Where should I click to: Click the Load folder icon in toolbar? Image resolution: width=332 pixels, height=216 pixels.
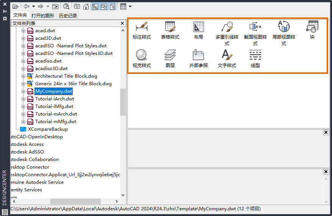(16, 6)
